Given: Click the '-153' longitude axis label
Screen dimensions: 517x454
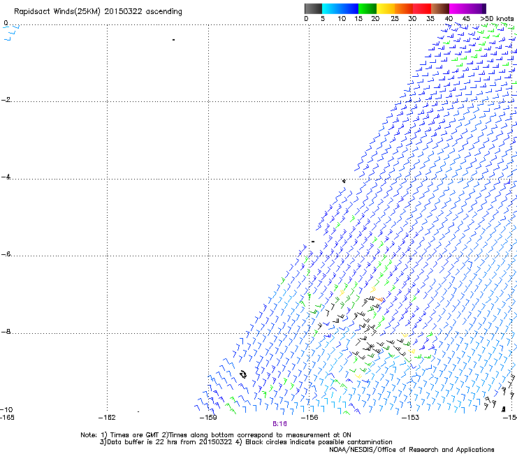Looking at the screenshot, I should tap(411, 418).
